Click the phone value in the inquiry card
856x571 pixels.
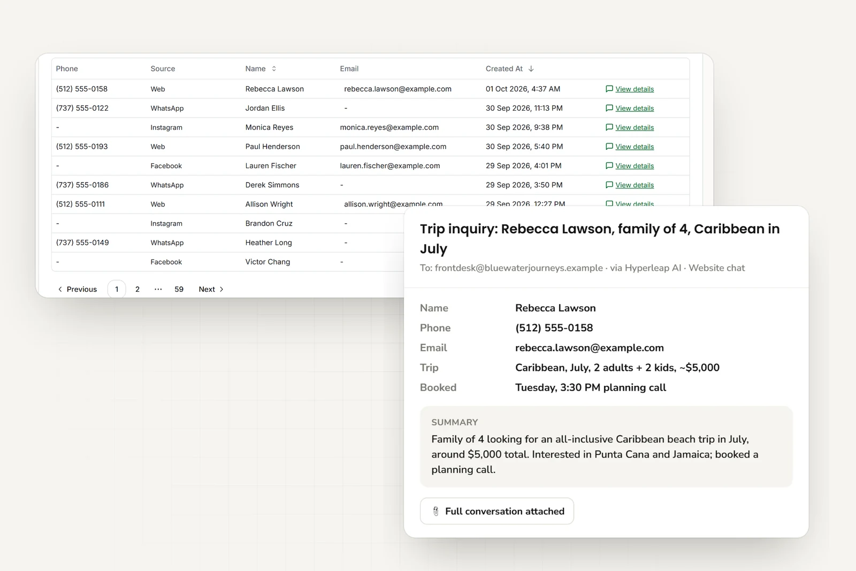click(554, 328)
